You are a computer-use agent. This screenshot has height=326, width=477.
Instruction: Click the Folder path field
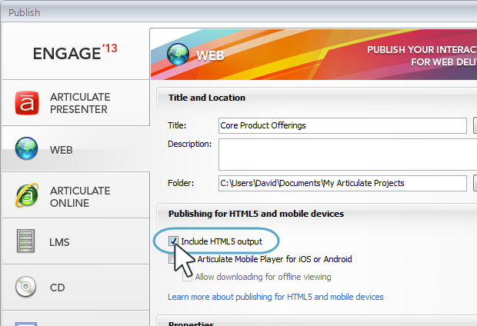pyautogui.click(x=342, y=183)
